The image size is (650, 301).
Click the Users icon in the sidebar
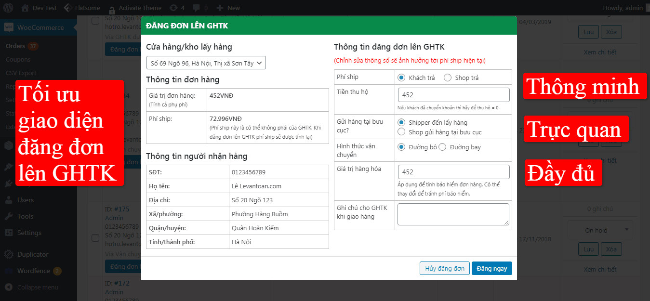8,200
